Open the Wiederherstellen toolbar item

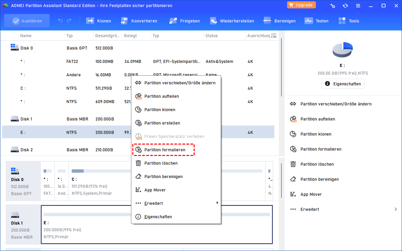click(232, 21)
